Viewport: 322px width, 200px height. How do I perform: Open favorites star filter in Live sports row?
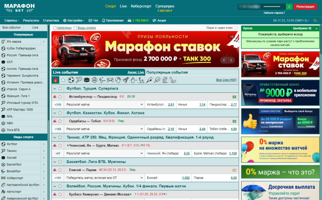pos(63,80)
